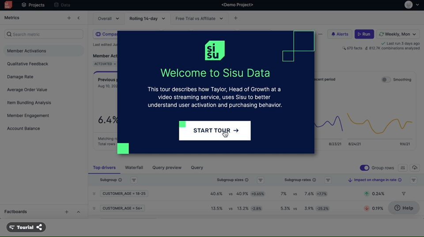Click the Subgroup sizes info icon
The image size is (424, 237).
[246, 180]
